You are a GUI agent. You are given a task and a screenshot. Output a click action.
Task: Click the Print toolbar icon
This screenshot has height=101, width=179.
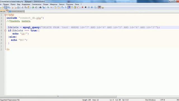click(18, 8)
